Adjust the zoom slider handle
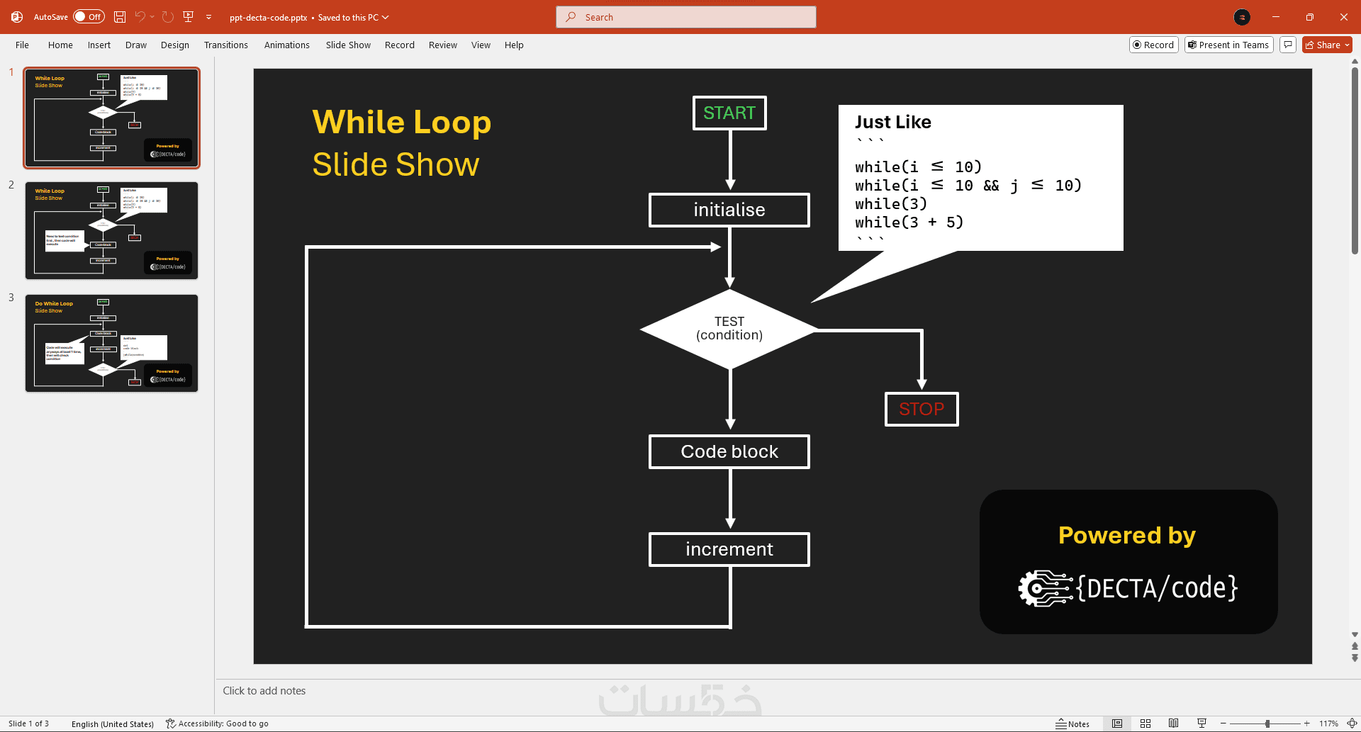This screenshot has width=1361, height=732. (1267, 723)
